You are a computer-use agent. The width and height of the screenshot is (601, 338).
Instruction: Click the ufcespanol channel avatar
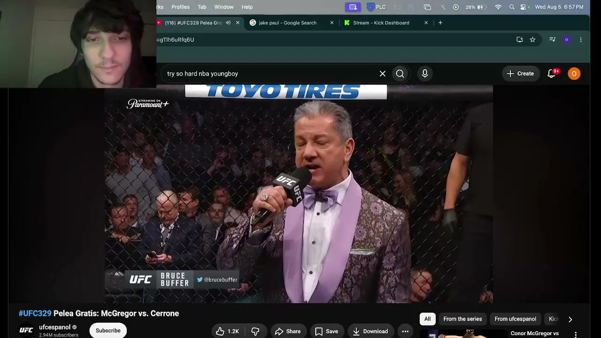(26, 330)
